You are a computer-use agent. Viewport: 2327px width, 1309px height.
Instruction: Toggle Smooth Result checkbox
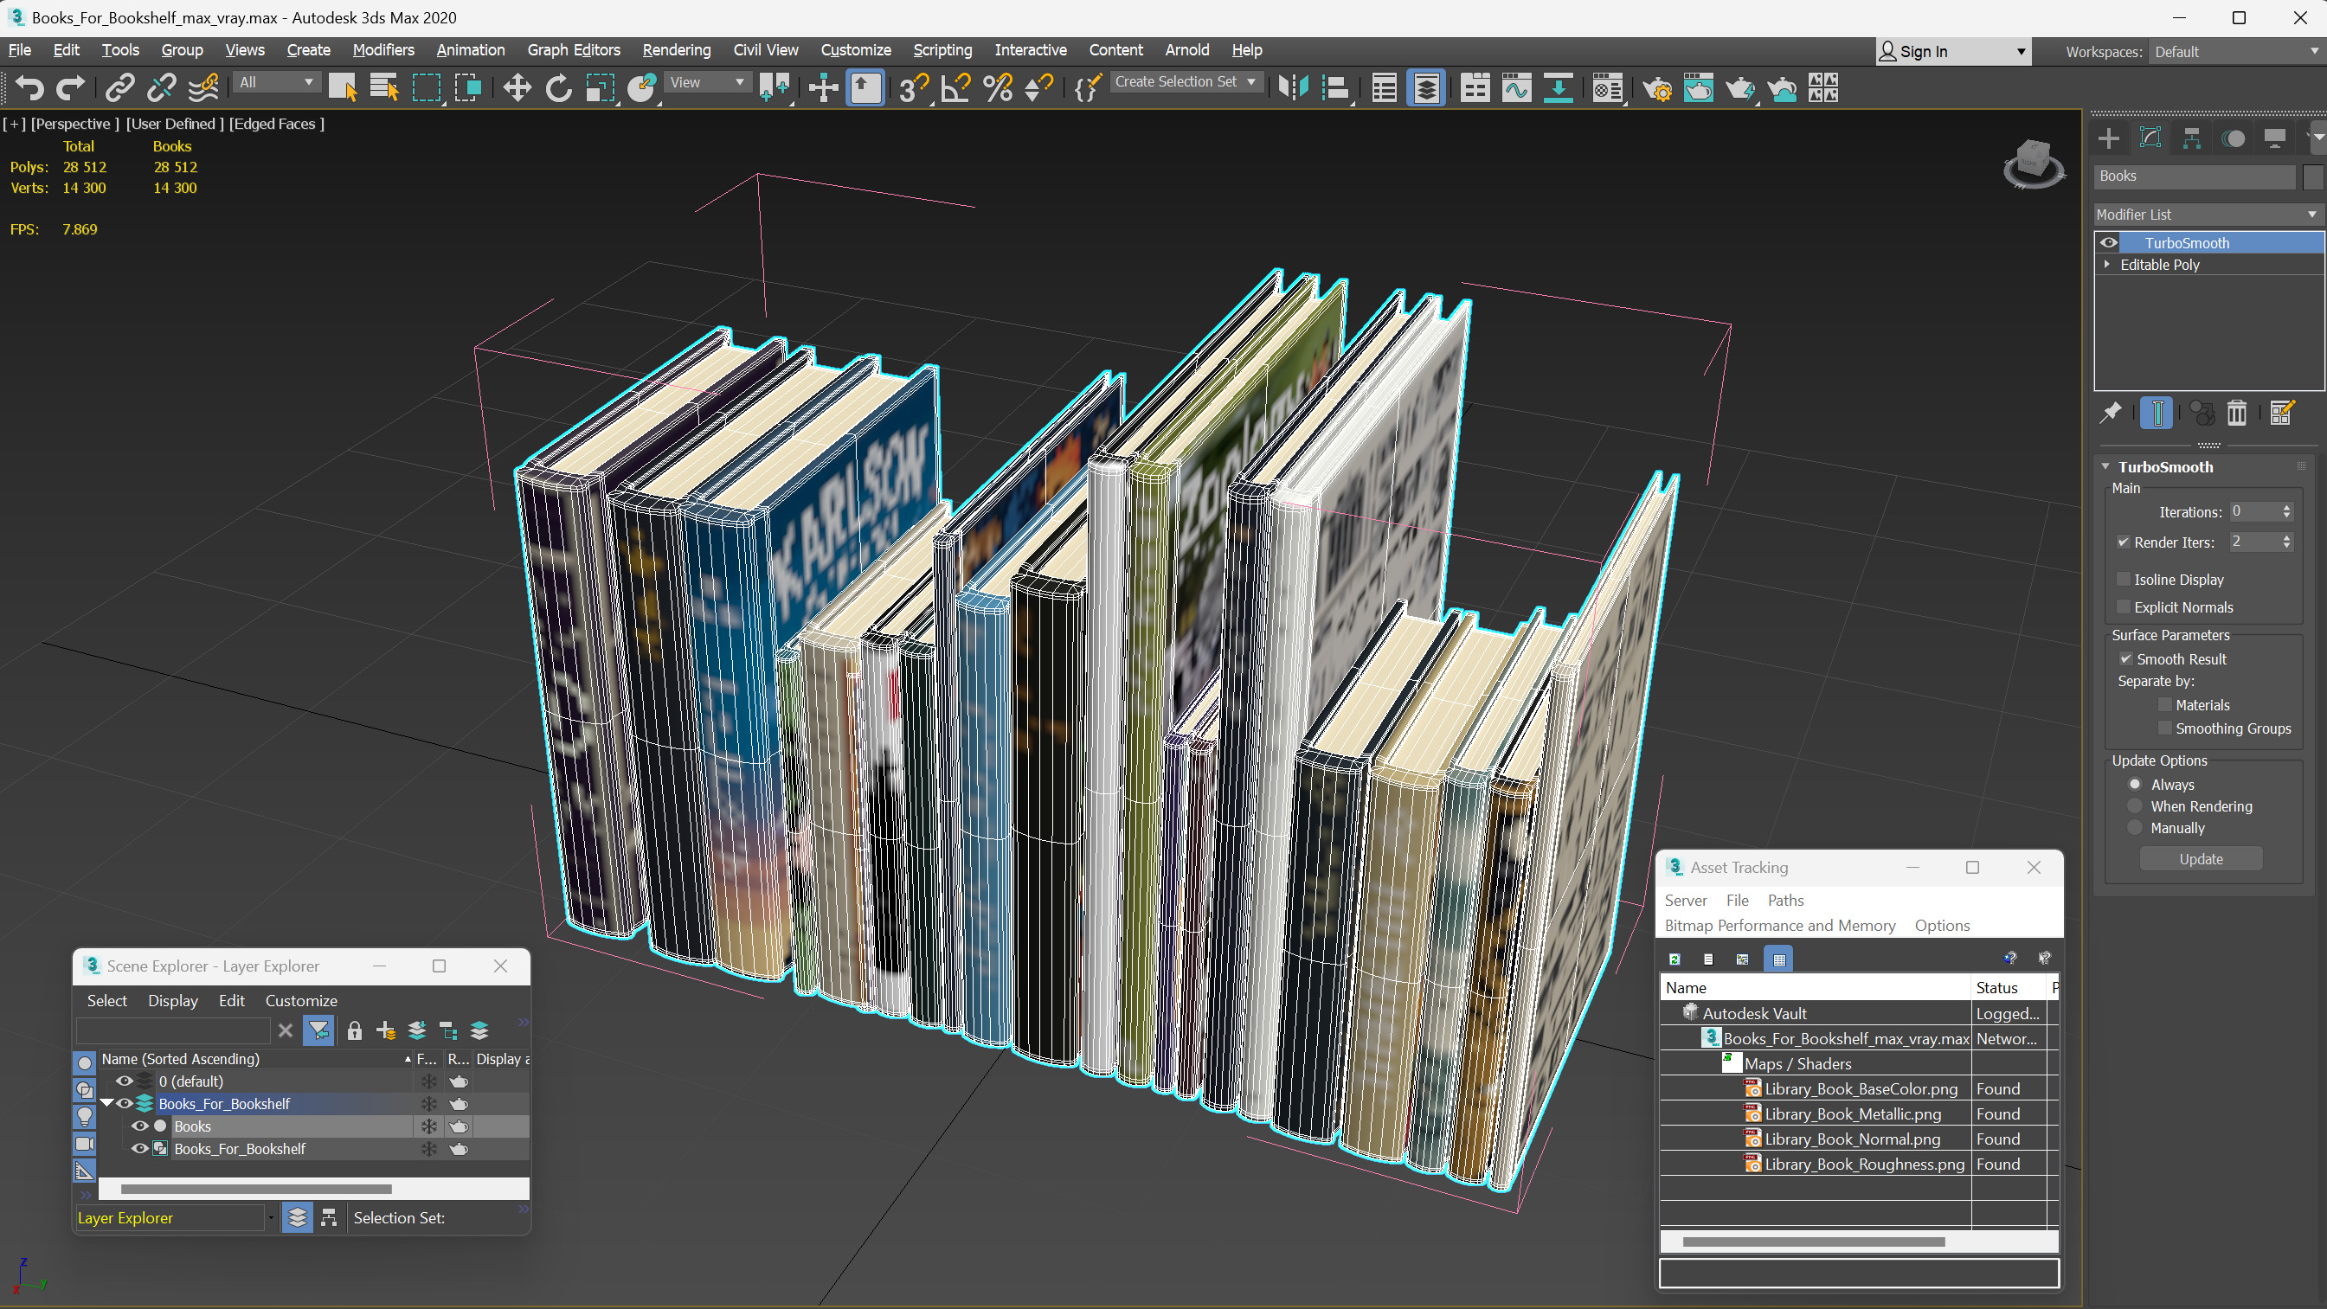click(x=2125, y=658)
